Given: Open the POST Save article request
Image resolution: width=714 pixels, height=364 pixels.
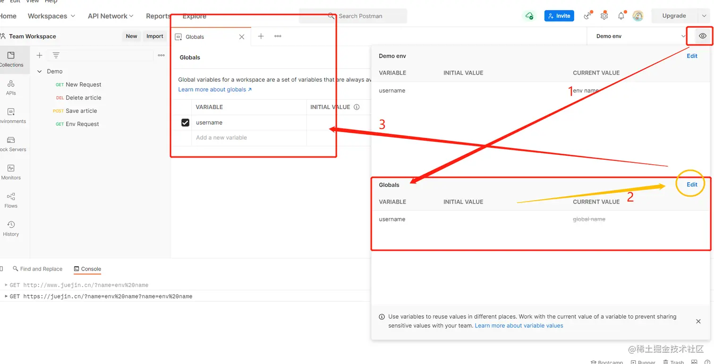Looking at the screenshot, I should coord(75,111).
